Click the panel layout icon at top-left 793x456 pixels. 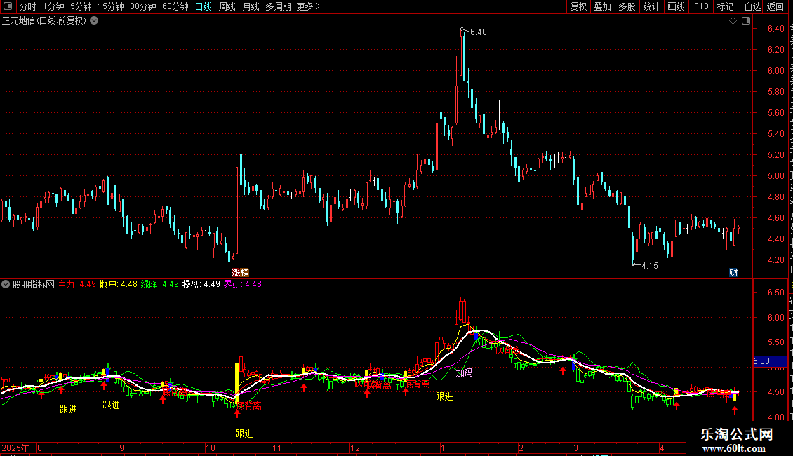pos(8,6)
